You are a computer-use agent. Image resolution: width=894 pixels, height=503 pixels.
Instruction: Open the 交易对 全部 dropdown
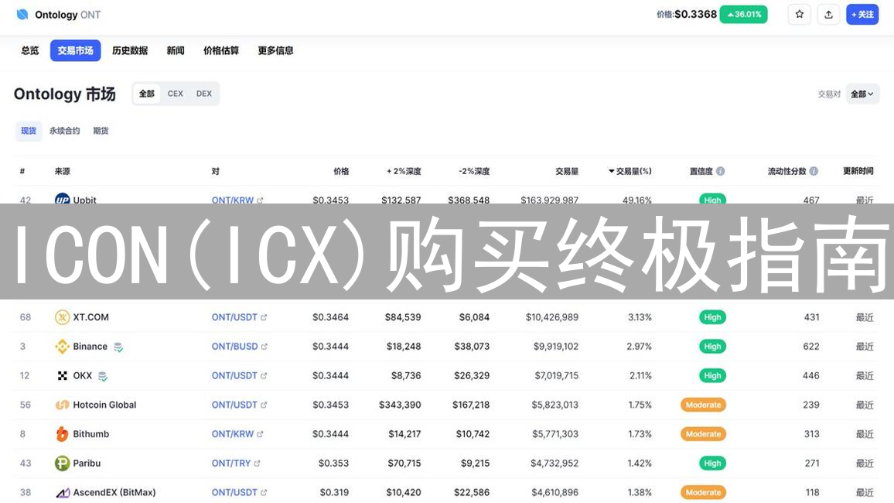862,94
